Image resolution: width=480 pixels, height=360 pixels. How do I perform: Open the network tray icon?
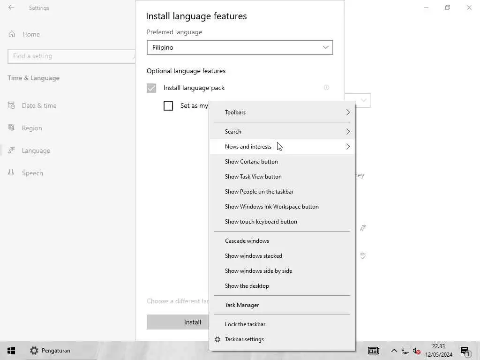pyautogui.click(x=405, y=351)
